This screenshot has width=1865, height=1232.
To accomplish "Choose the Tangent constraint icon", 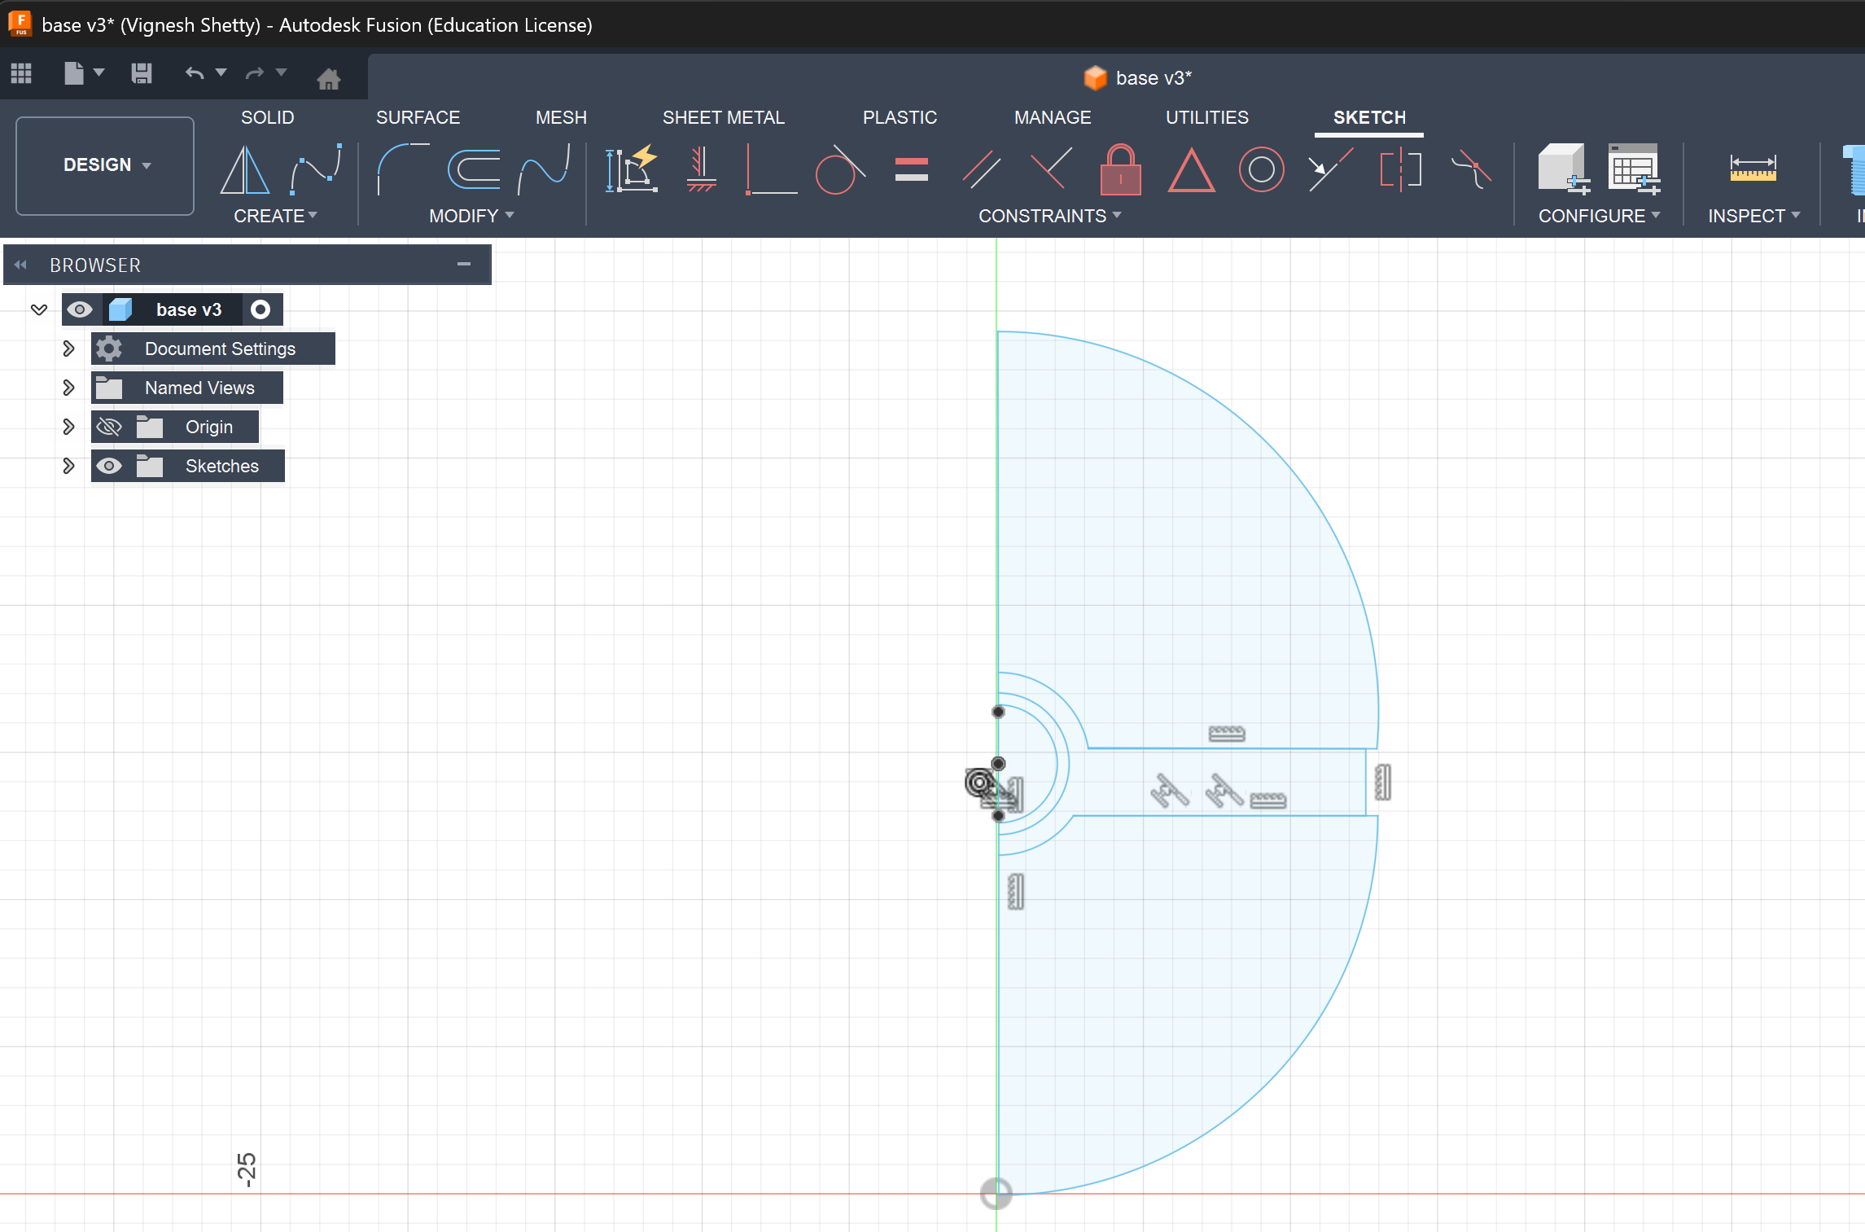I will pyautogui.click(x=839, y=170).
